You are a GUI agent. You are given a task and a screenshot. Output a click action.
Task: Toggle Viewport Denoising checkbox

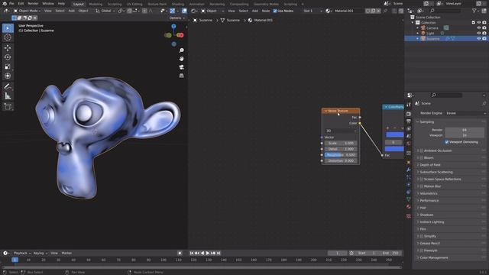(446, 142)
